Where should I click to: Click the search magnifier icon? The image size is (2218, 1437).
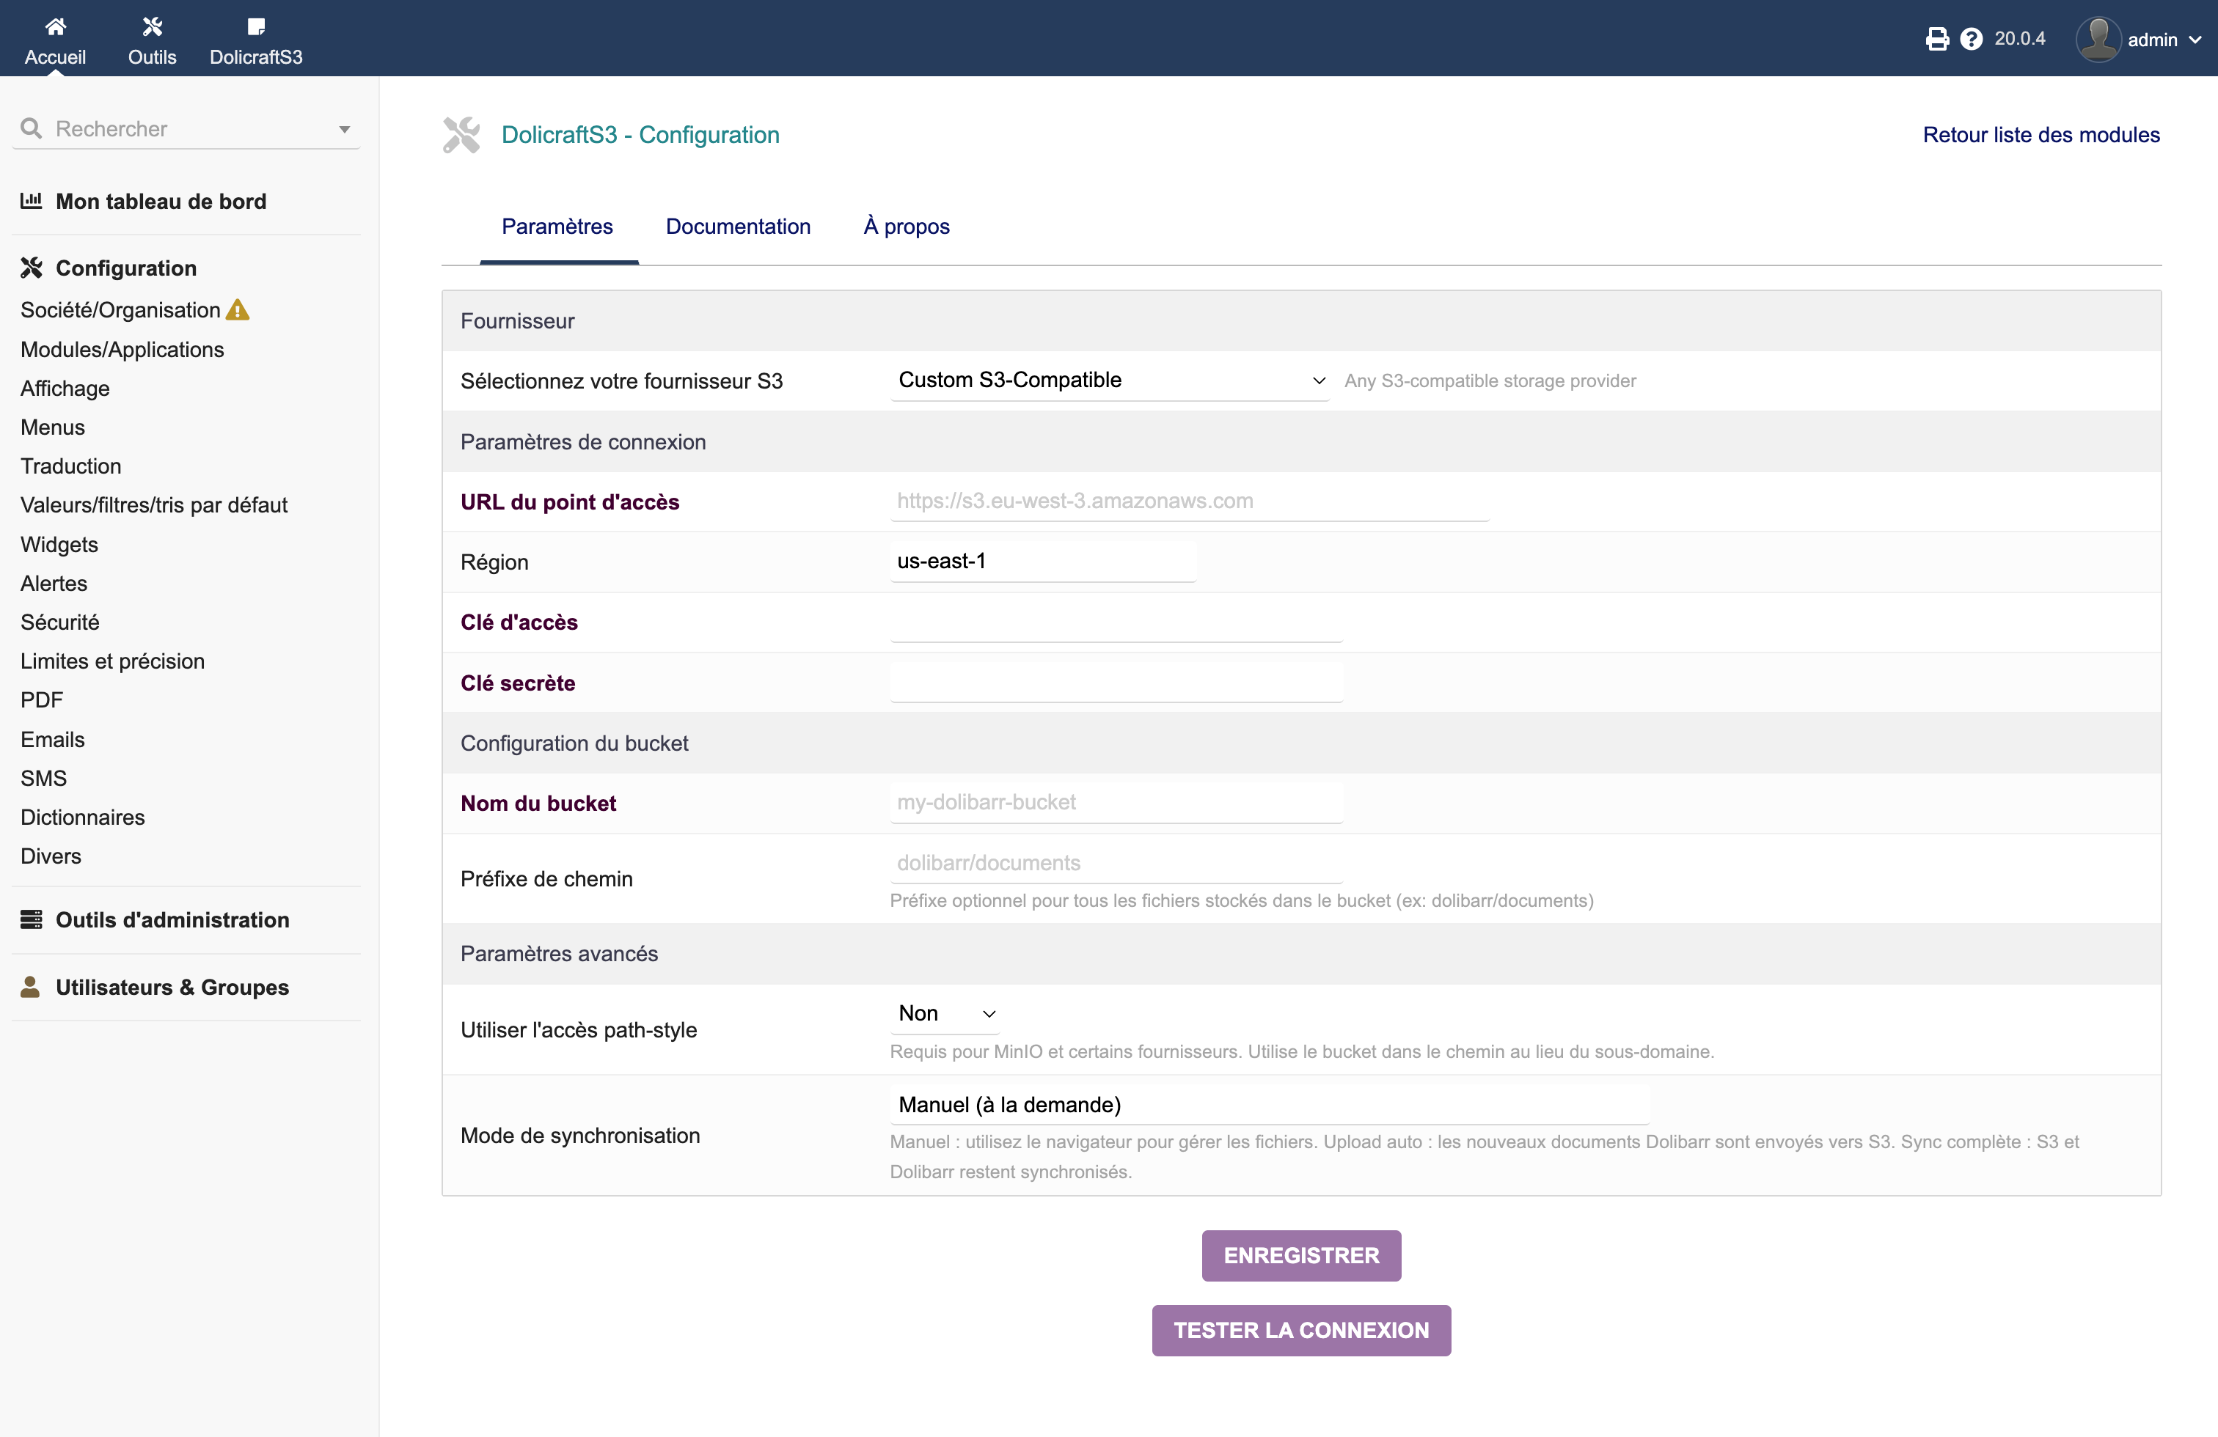point(32,128)
